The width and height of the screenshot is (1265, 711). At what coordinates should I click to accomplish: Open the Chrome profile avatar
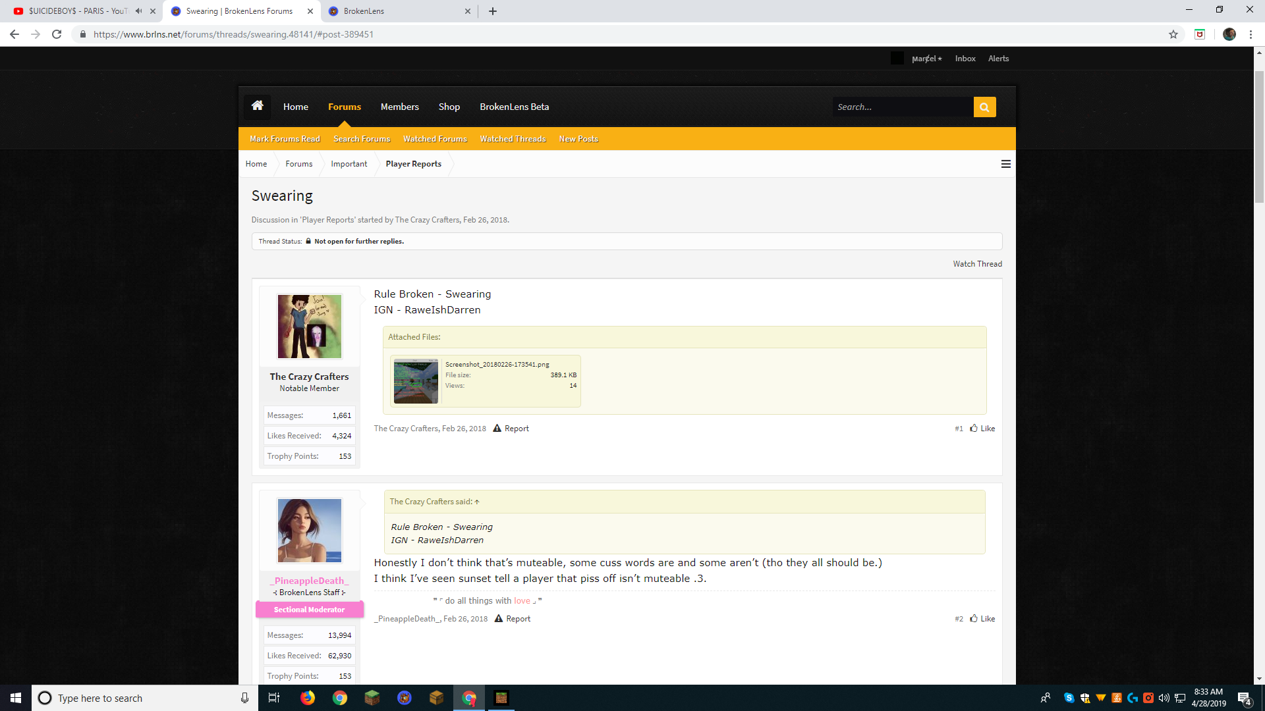(x=1229, y=34)
